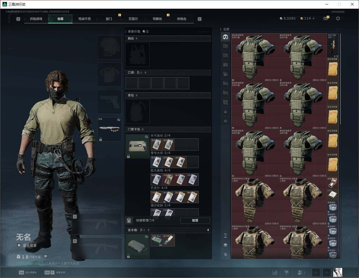Viewport: 359px width, 278px height.
Task: Open the bar chart statistics icon
Action: click(x=275, y=272)
